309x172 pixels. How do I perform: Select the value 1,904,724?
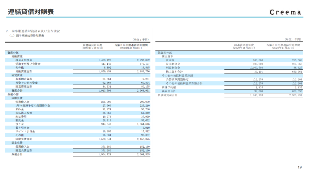(104, 154)
